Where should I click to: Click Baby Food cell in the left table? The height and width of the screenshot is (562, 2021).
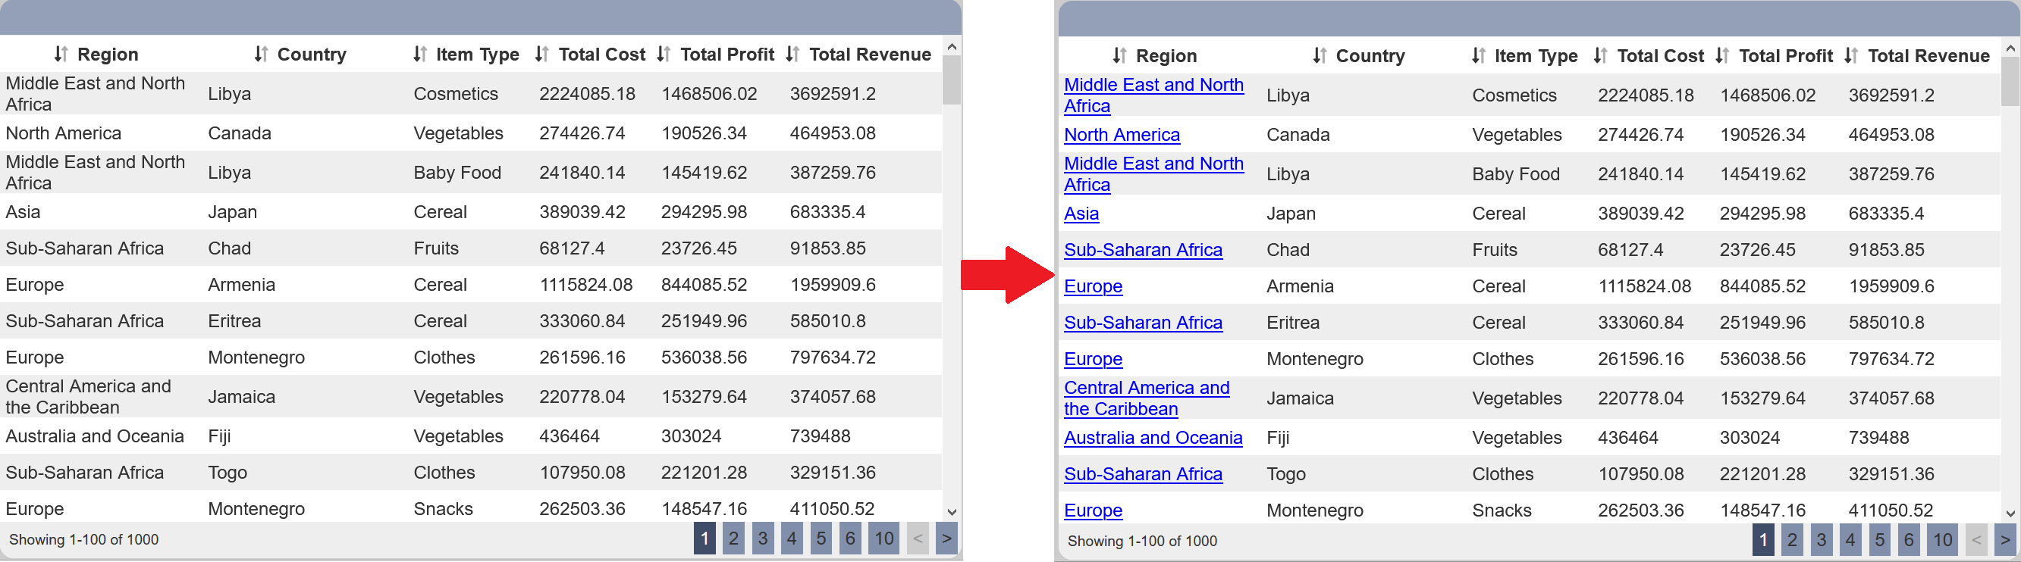point(457,173)
